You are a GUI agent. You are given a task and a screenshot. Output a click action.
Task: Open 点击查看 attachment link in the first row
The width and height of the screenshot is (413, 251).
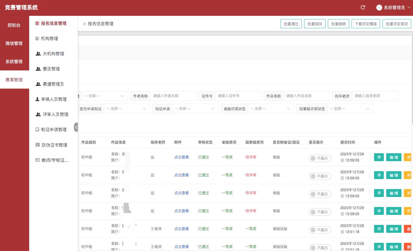click(x=181, y=157)
